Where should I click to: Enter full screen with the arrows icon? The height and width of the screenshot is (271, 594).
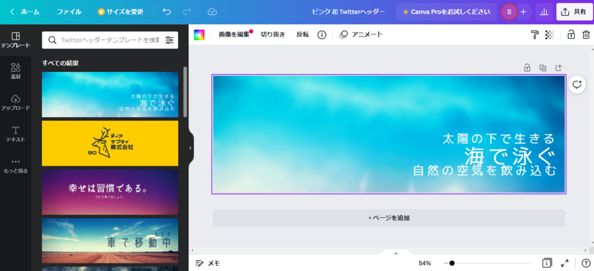565,263
